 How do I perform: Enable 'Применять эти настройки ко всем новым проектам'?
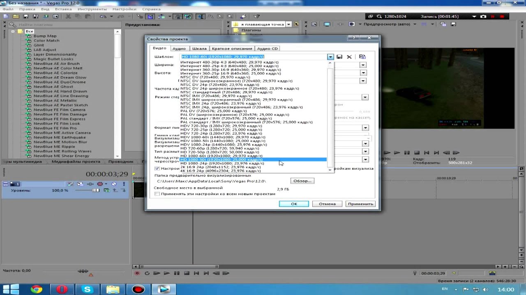[157, 194]
